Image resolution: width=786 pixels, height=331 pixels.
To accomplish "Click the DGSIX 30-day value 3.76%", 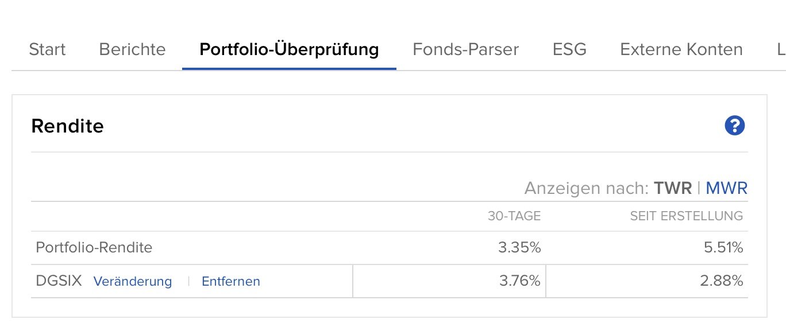I will pyautogui.click(x=519, y=281).
